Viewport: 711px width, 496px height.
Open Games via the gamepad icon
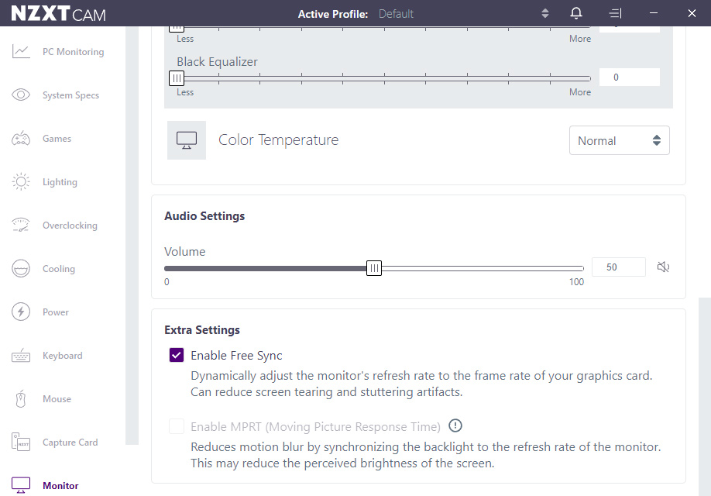[21, 139]
